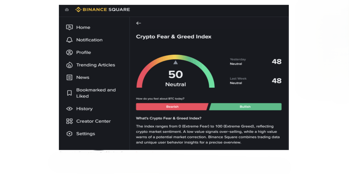Click the bookmark icon in sidebar
Viewport: 349px width, 174px height.
[x=69, y=93]
